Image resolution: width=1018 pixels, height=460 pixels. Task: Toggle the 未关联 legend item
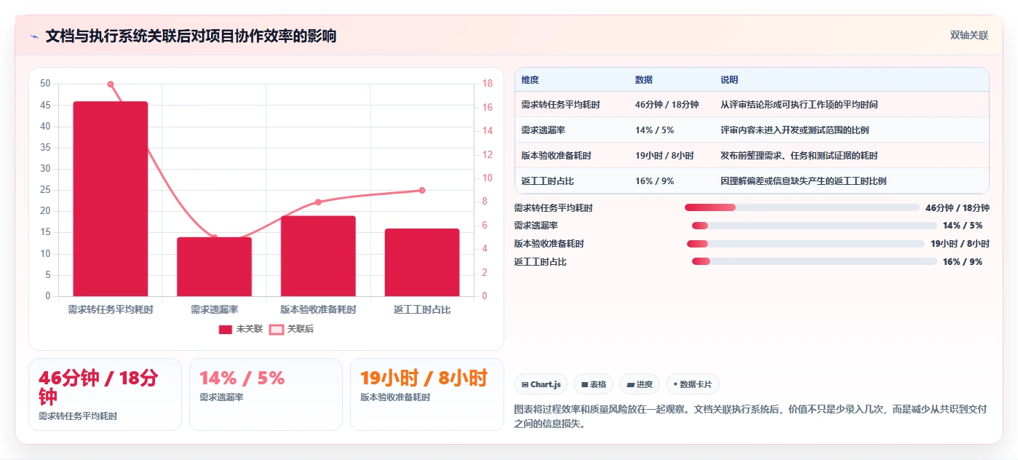[240, 329]
